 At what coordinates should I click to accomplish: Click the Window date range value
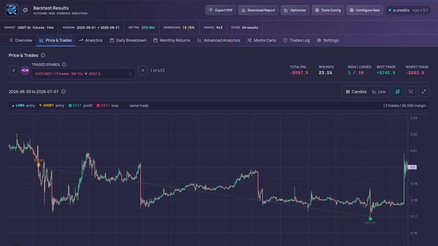point(98,28)
